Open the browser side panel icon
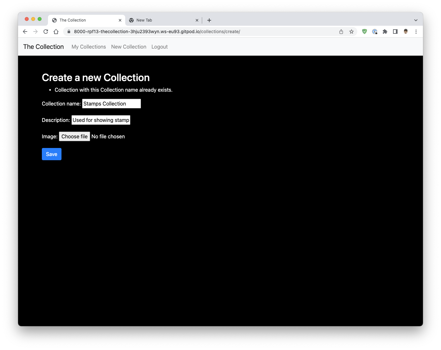This screenshot has height=350, width=441. (x=395, y=32)
